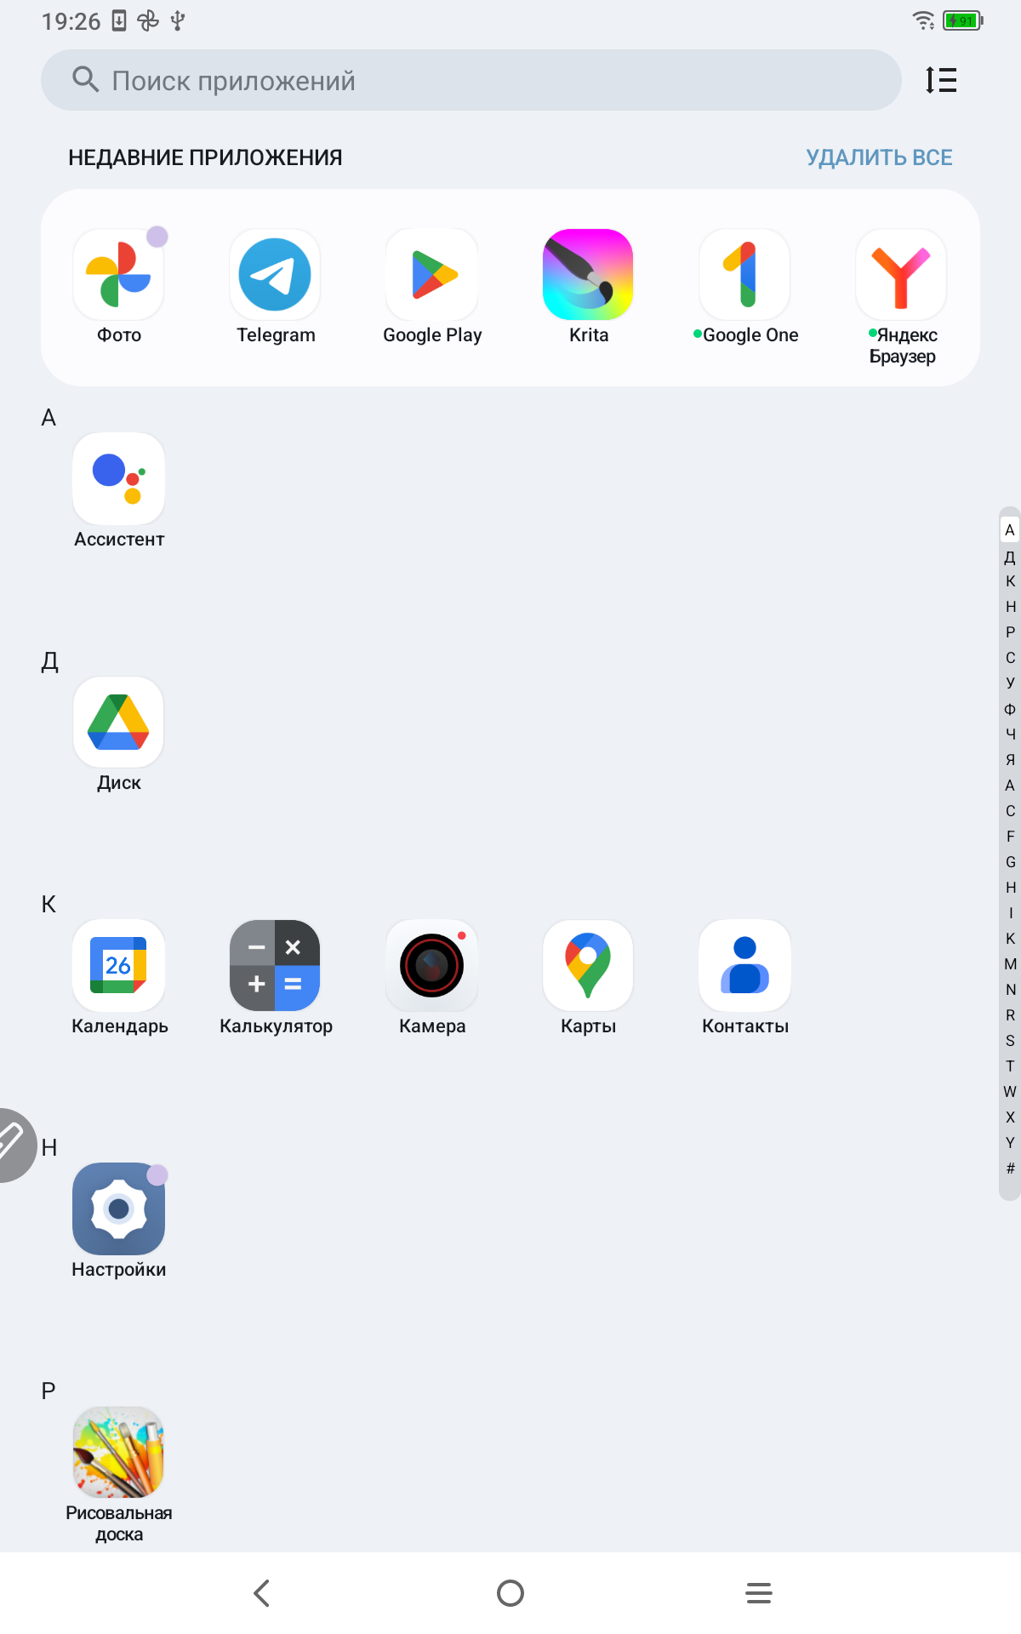This screenshot has width=1021, height=1634.
Task: Open the Календарь app
Action: coord(118,965)
